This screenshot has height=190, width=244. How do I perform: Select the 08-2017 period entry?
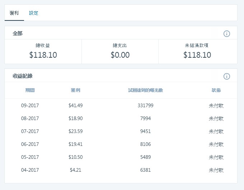pos(30,119)
